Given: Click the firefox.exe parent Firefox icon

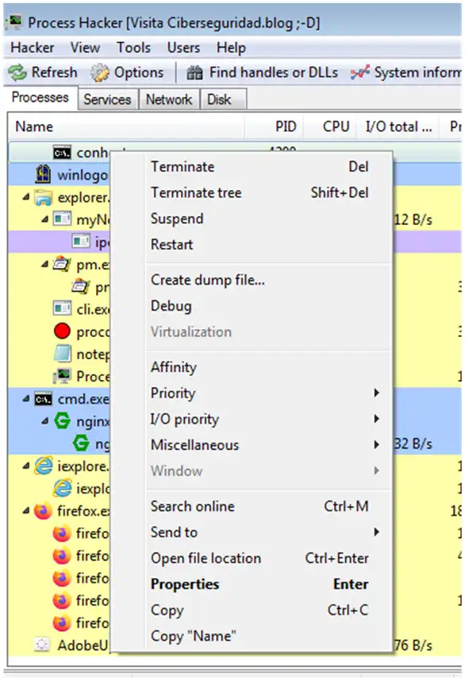Looking at the screenshot, I should [x=43, y=511].
